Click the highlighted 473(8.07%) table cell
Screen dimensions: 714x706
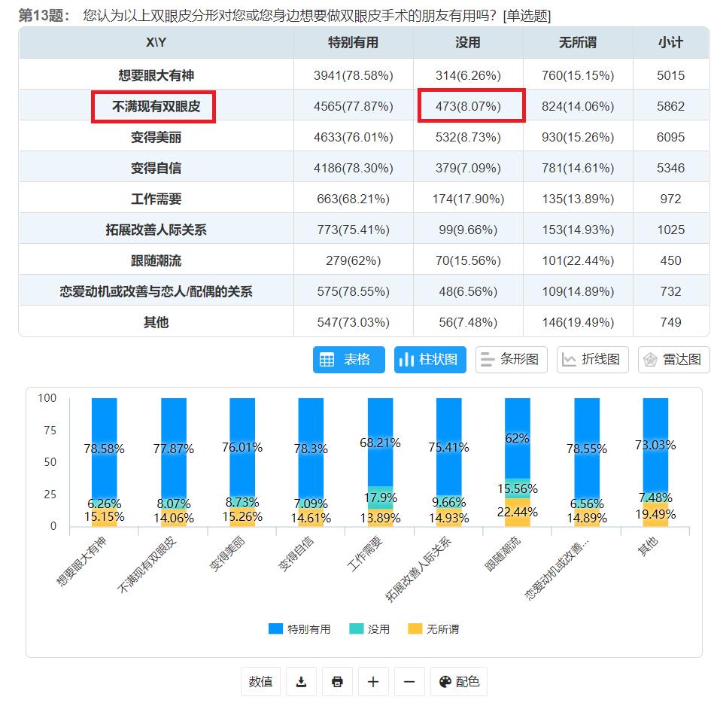point(466,105)
